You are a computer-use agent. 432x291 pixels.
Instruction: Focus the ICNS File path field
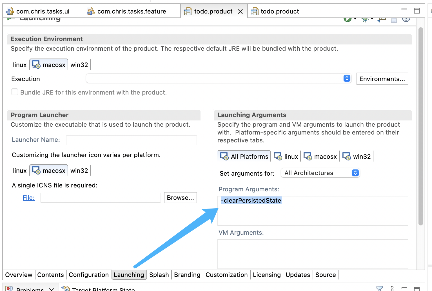[101, 198]
